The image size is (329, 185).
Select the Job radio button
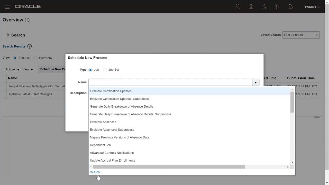coord(90,70)
